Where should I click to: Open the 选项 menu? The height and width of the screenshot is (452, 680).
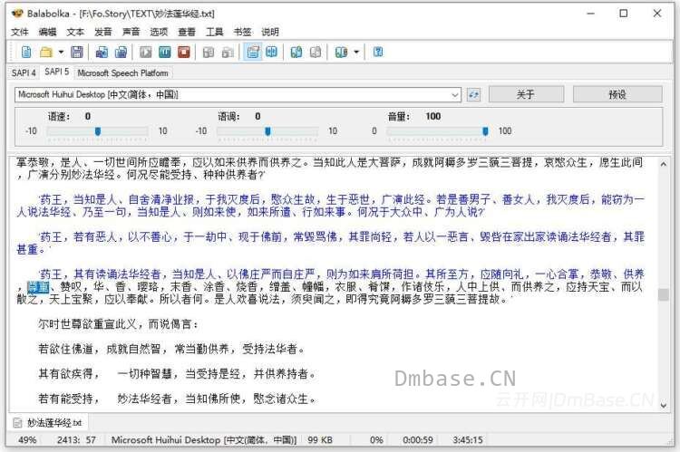[x=159, y=32]
